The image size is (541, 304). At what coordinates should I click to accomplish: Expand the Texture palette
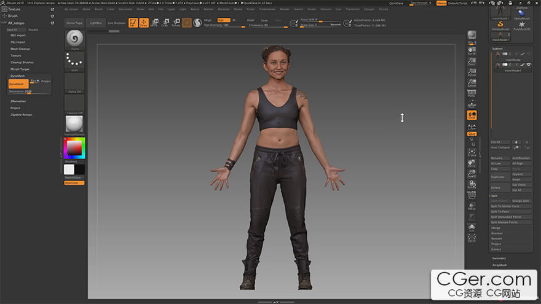pyautogui.click(x=14, y=9)
